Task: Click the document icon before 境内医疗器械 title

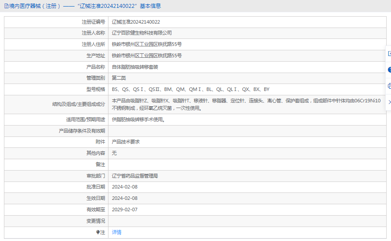Action: 7,6
